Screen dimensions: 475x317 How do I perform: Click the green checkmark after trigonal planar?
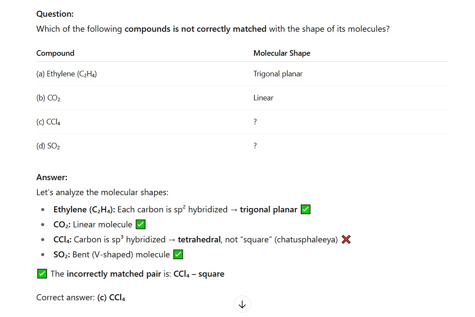tap(306, 210)
